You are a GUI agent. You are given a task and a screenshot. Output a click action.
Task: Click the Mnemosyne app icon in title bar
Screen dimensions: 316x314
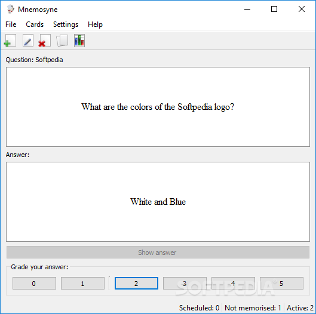coord(10,9)
